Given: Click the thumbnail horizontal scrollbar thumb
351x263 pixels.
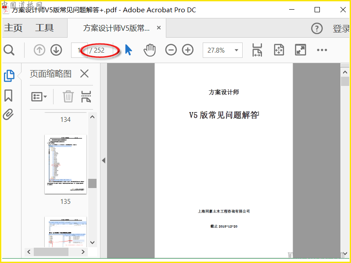Looking at the screenshot, I should coord(51,252).
